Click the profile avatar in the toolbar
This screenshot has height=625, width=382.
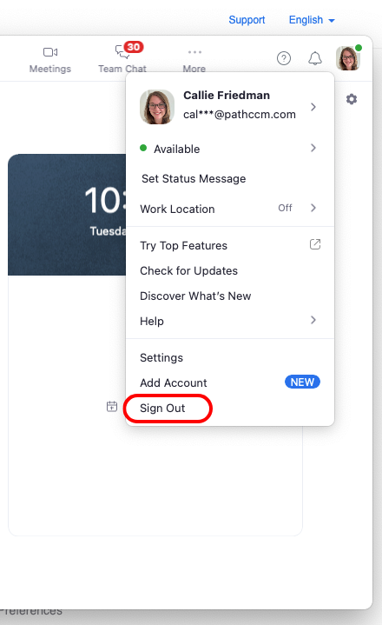[x=348, y=58]
